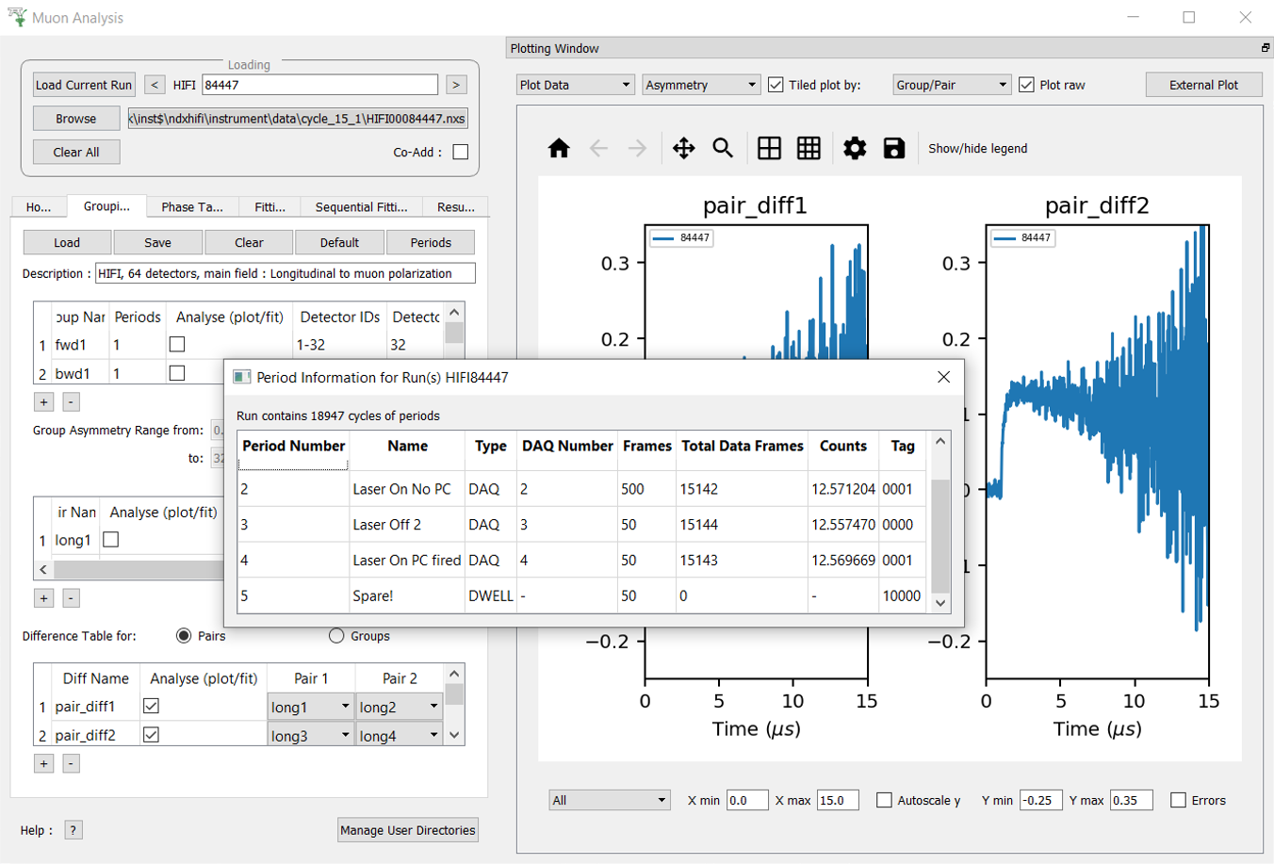This screenshot has width=1274, height=864.
Task: Select the Groups radio button
Action: (336, 636)
